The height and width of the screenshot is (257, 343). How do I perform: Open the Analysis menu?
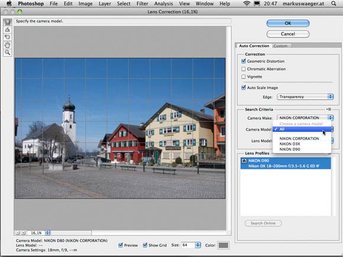click(x=164, y=4)
